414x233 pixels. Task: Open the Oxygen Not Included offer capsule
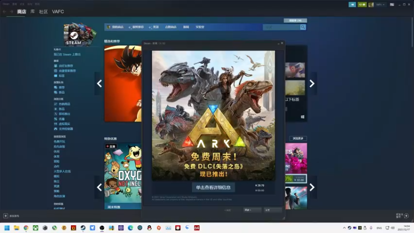pos(123,176)
